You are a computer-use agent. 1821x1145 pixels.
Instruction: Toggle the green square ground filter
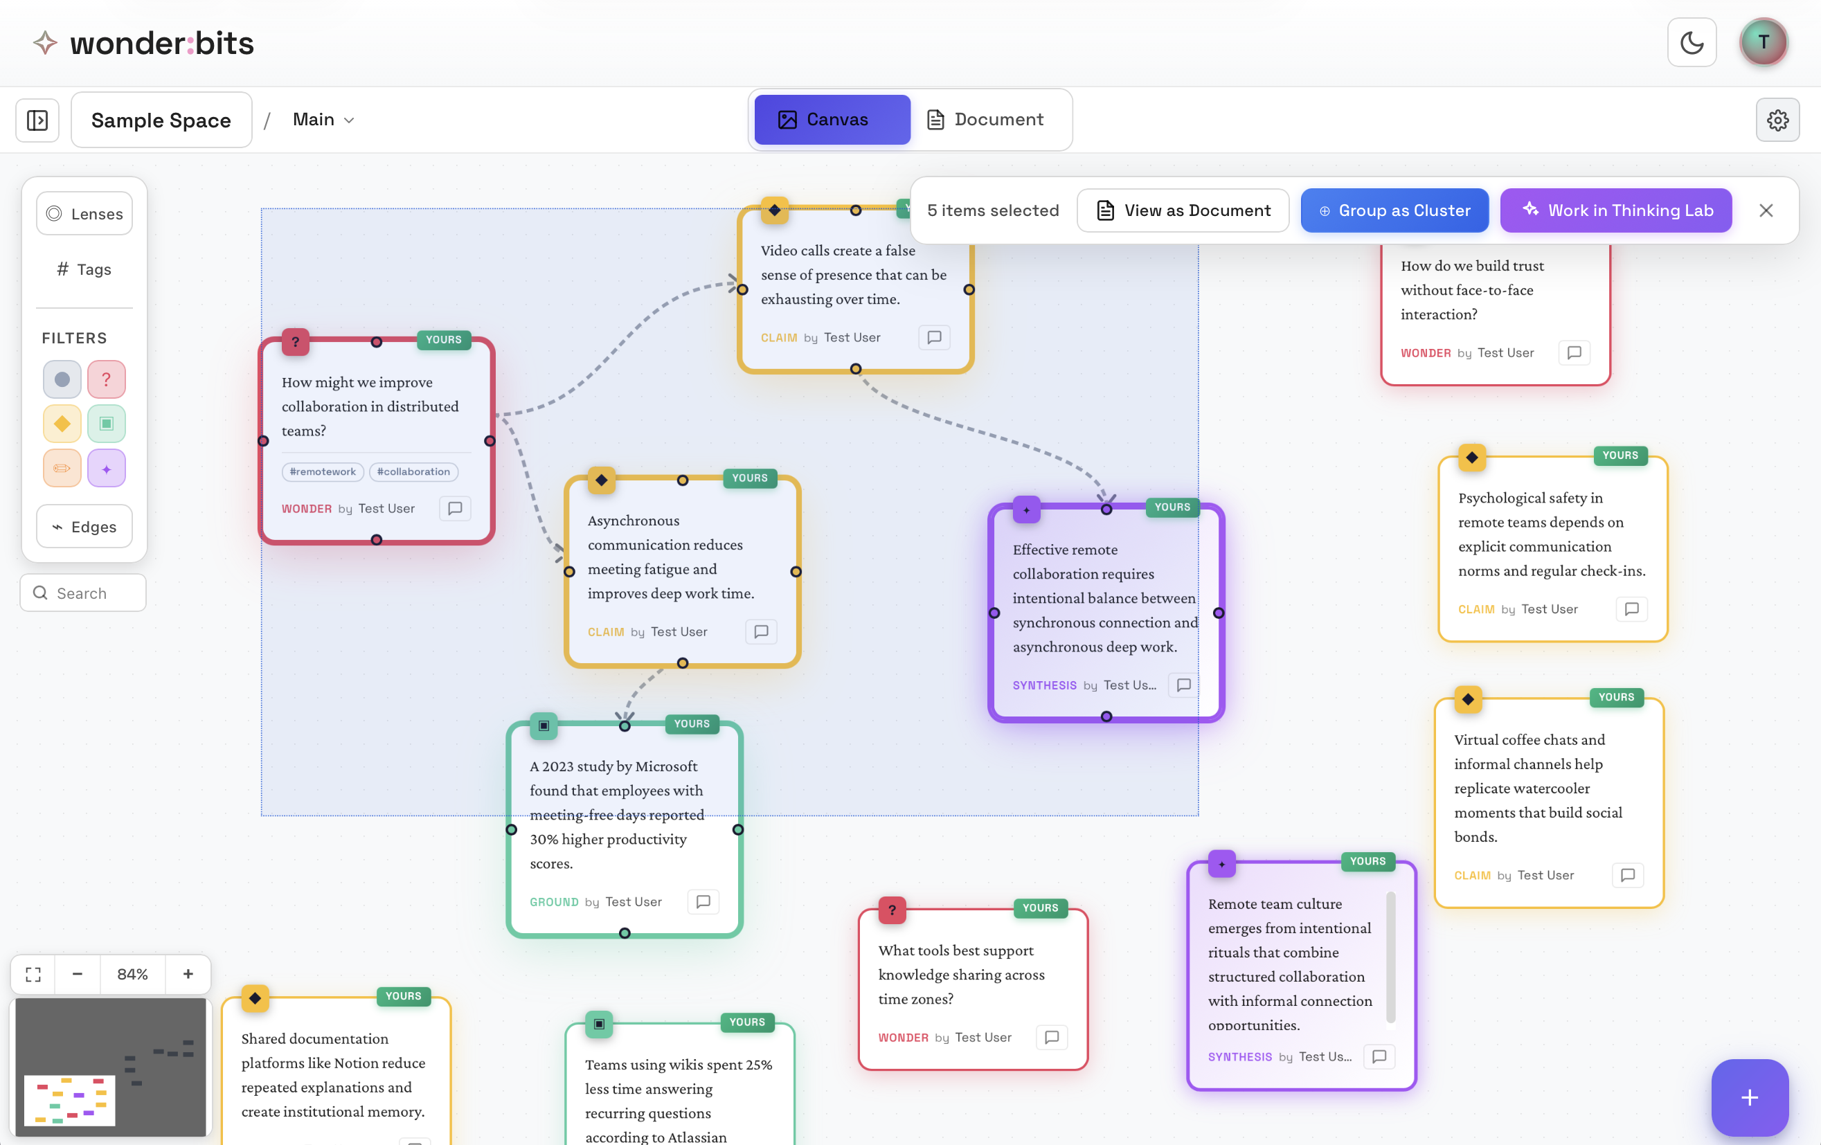(106, 424)
